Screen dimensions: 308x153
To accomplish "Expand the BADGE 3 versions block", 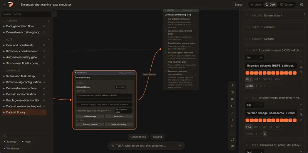I will [250, 27].
